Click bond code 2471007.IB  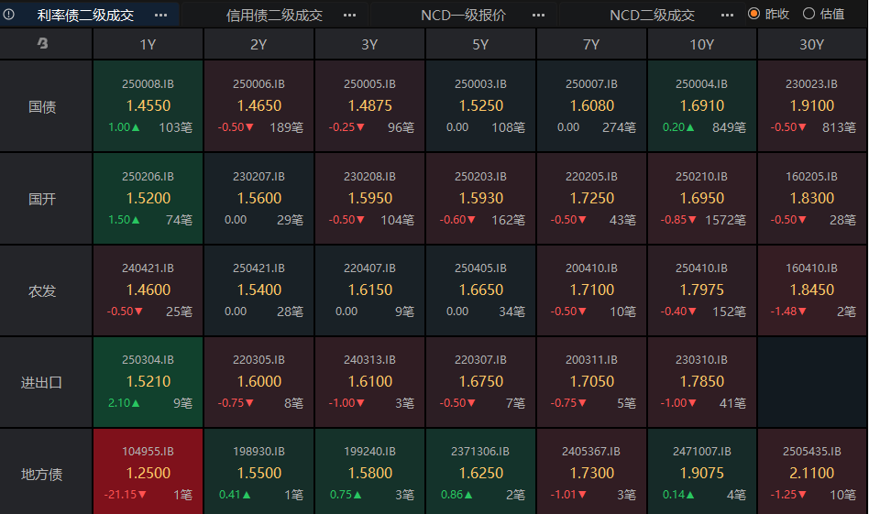coord(701,452)
